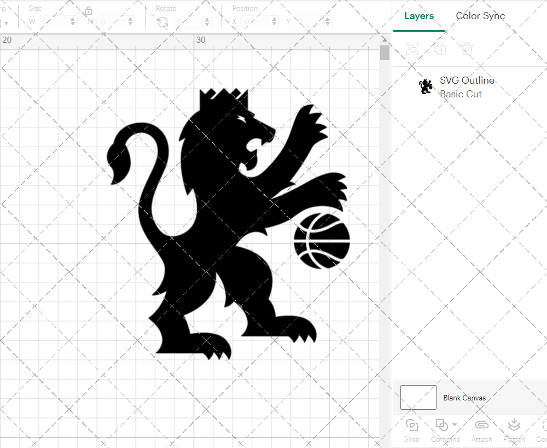Toggle the size lock aspect ratio

point(89,10)
